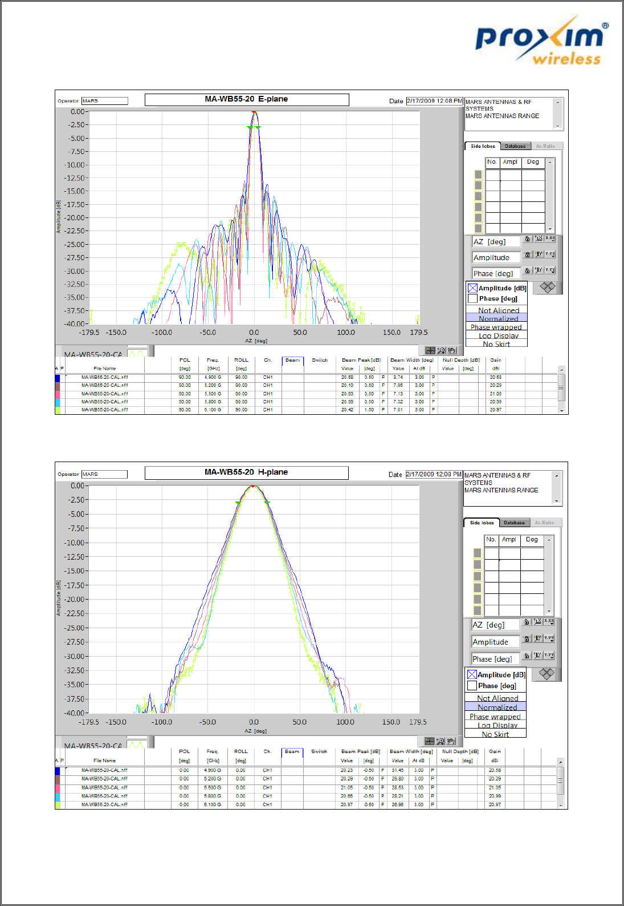Open Amplitude y.yy format icon in H-plane panel
The image size is (624, 906).
point(549,639)
